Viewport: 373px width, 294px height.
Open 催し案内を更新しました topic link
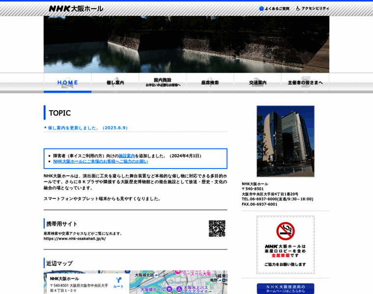tap(88, 128)
